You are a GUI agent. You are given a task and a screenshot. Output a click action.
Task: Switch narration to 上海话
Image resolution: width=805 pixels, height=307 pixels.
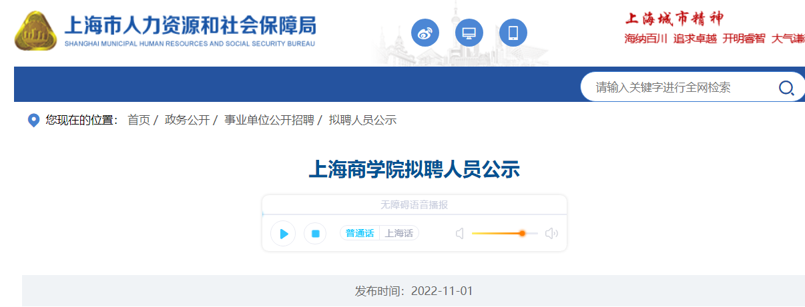point(398,234)
